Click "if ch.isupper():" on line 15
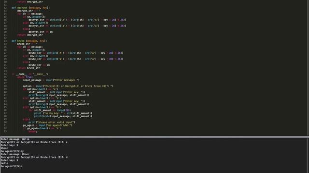This screenshot has height=173, width=309. 34,17
